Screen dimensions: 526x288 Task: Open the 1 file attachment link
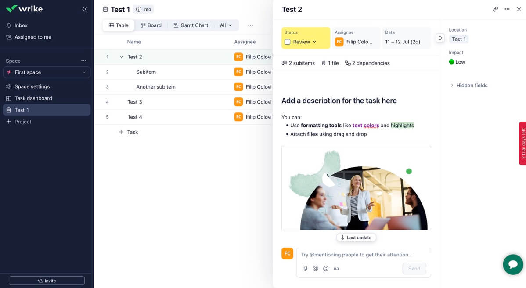pyautogui.click(x=330, y=63)
